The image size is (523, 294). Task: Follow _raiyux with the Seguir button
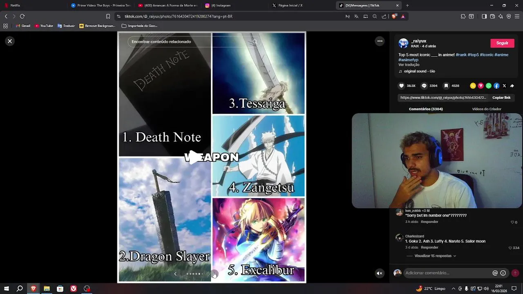tap(502, 43)
